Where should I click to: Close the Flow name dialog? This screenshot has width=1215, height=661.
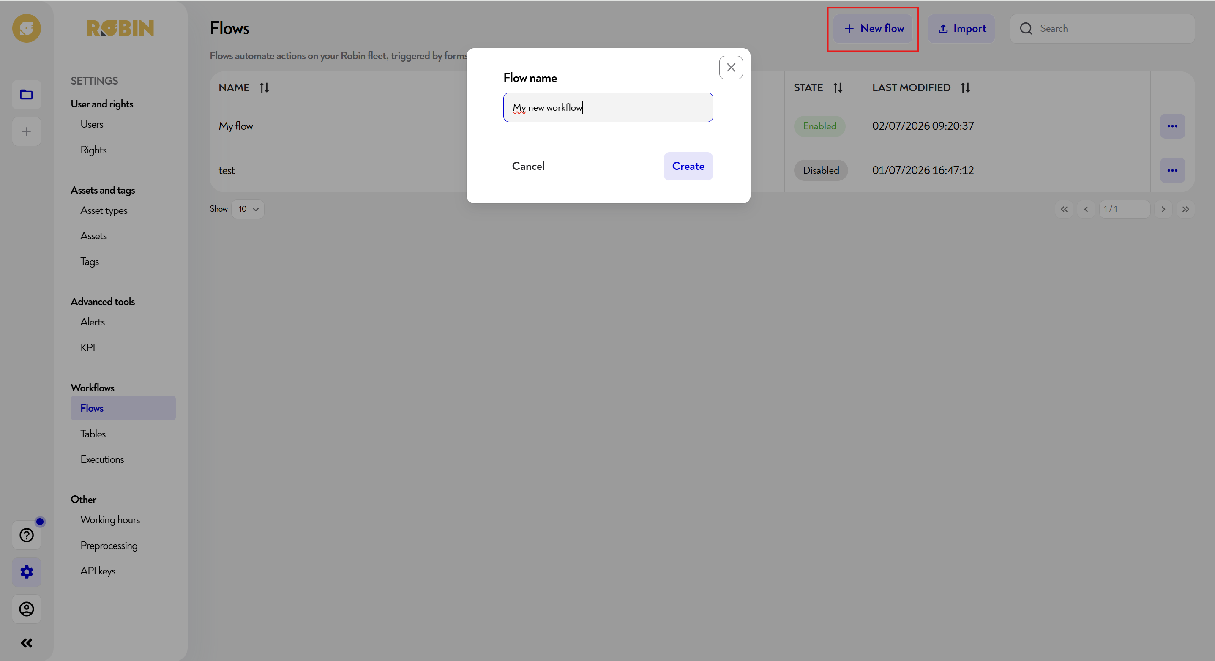(x=731, y=68)
